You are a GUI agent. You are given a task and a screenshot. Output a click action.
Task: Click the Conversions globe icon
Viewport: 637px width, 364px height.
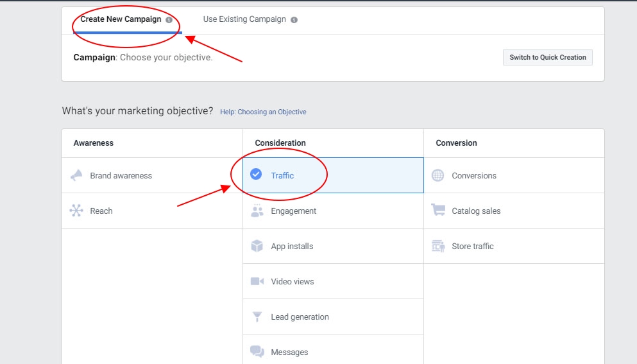(438, 175)
